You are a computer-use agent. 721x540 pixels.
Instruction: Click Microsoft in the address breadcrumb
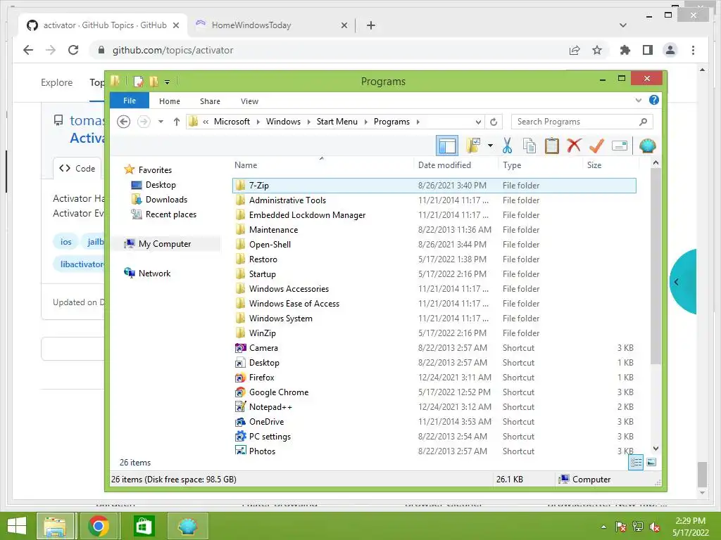tap(232, 122)
